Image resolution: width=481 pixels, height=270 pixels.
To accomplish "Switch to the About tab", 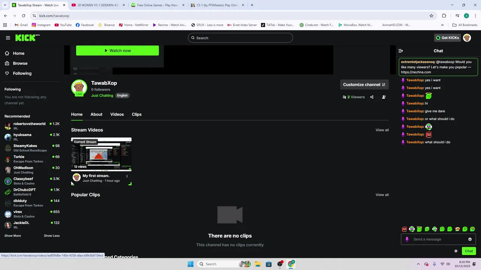I will 96,114.
